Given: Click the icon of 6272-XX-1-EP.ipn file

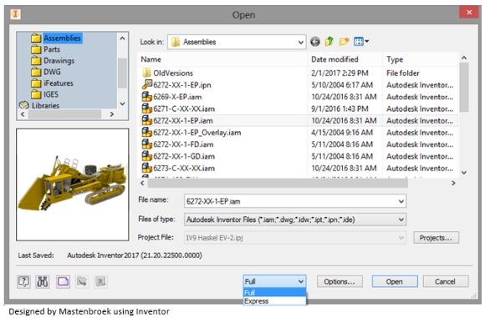Looking at the screenshot, I should (146, 84).
